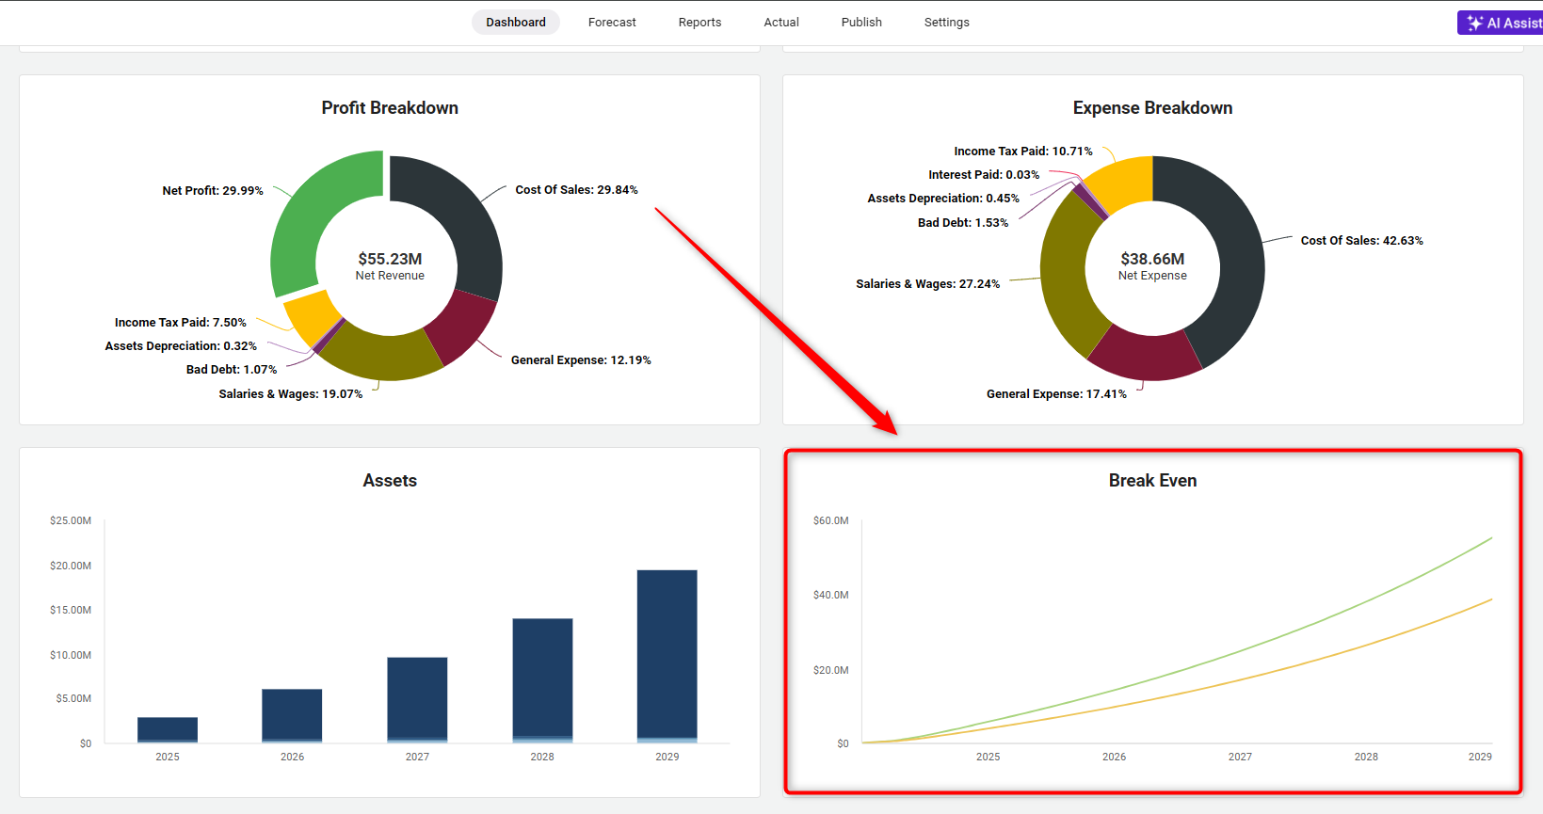
Task: Click the AI Assist sparkle icon
Action: pos(1474,23)
